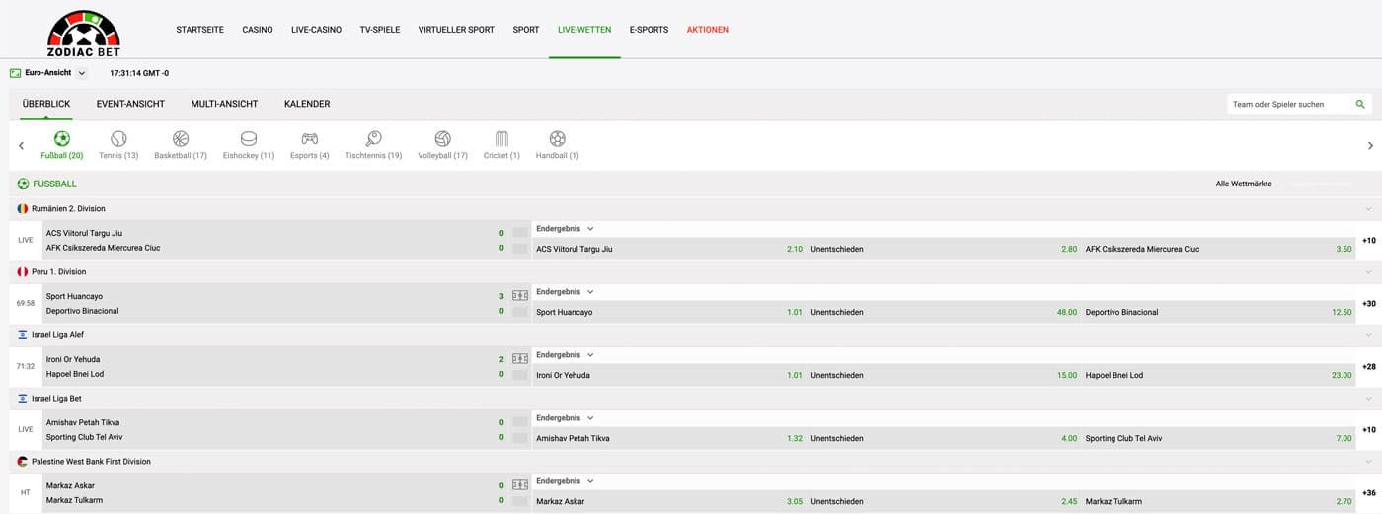Screen dimensions: 1382x514
Task: Choose the Basketball category icon
Action: 181,139
